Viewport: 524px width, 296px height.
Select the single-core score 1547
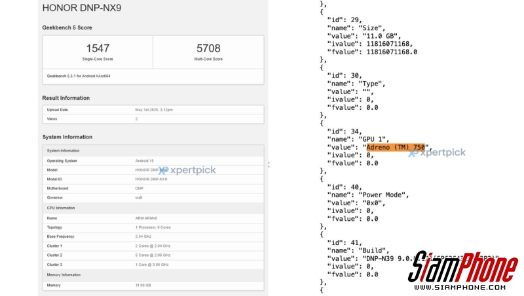[98, 48]
